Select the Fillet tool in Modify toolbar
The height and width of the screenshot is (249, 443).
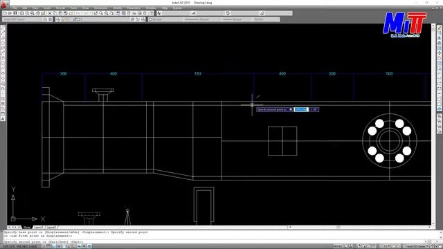440,104
